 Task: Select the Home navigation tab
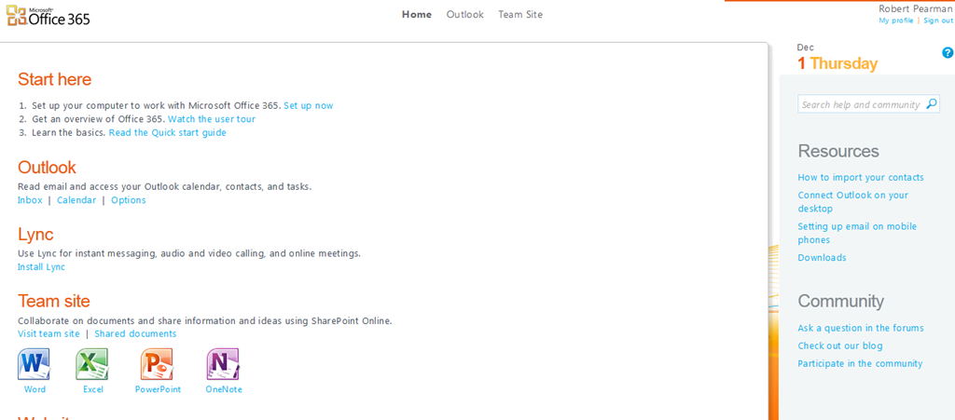coord(417,15)
